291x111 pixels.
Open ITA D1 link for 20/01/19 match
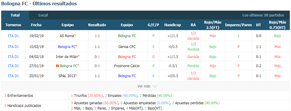tap(13, 76)
